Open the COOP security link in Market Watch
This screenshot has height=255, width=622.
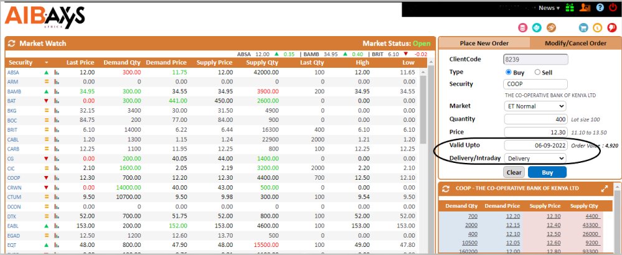14,178
